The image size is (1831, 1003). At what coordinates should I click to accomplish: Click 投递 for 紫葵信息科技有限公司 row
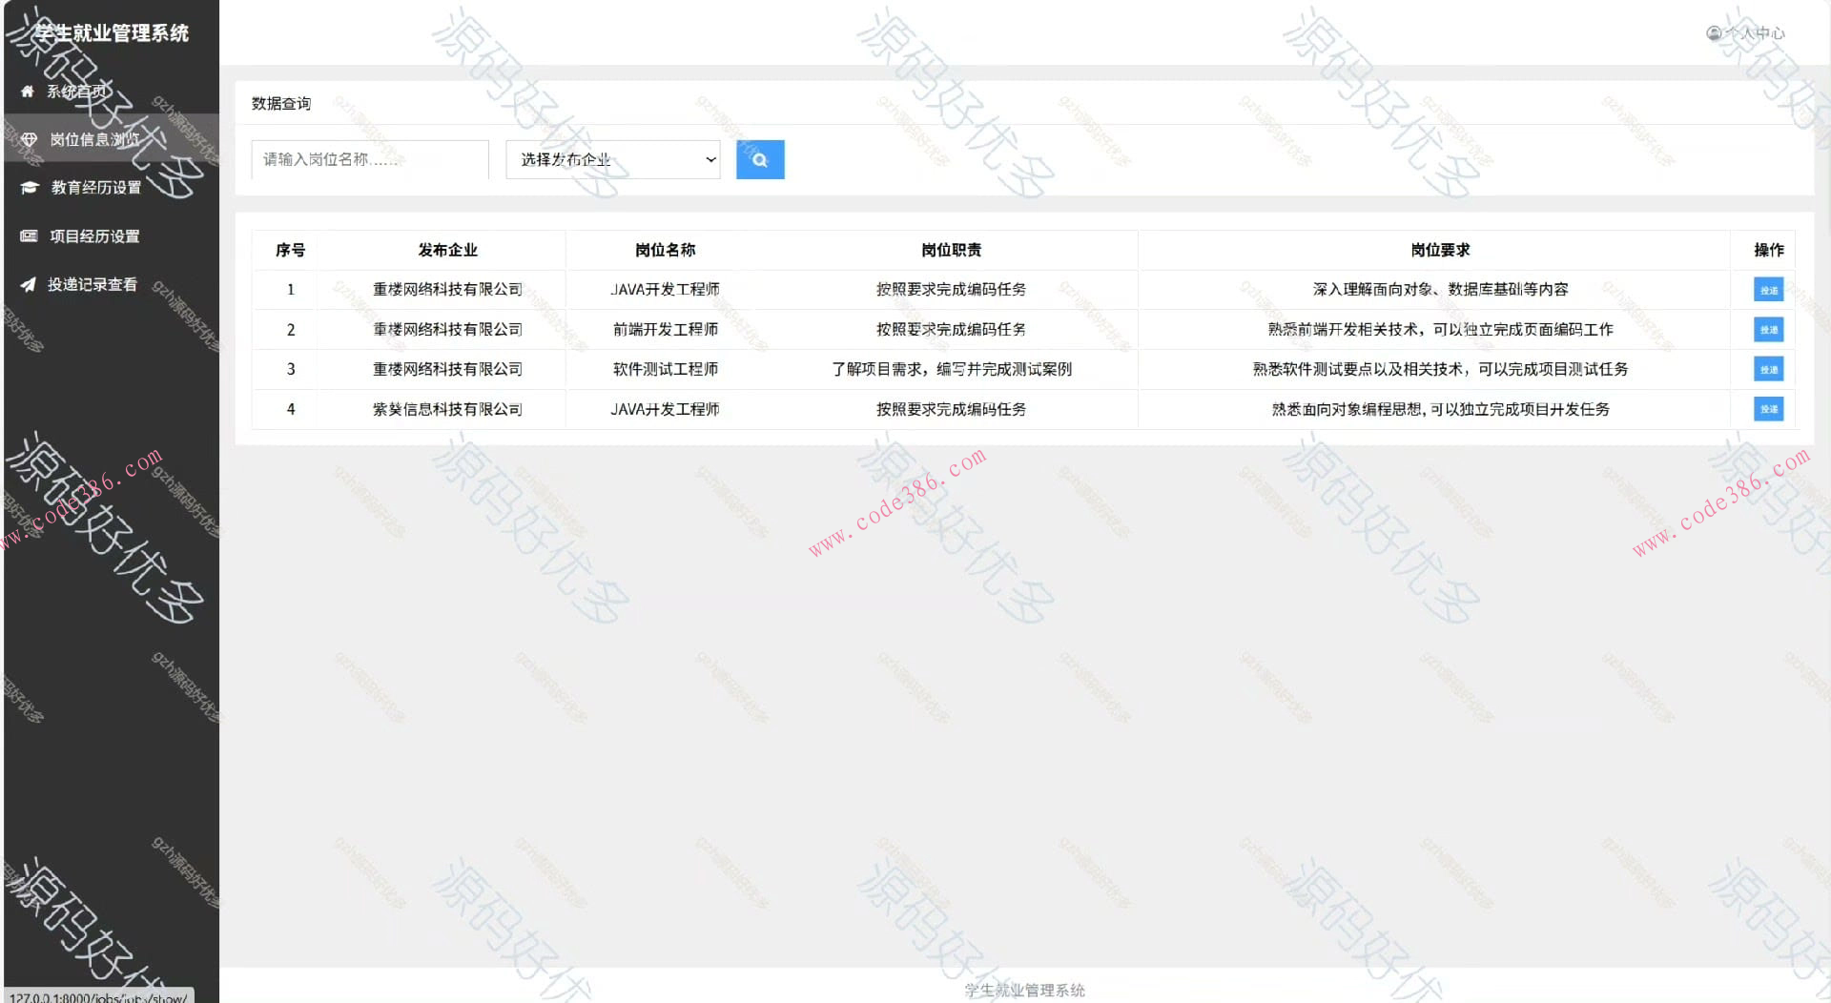(x=1768, y=409)
